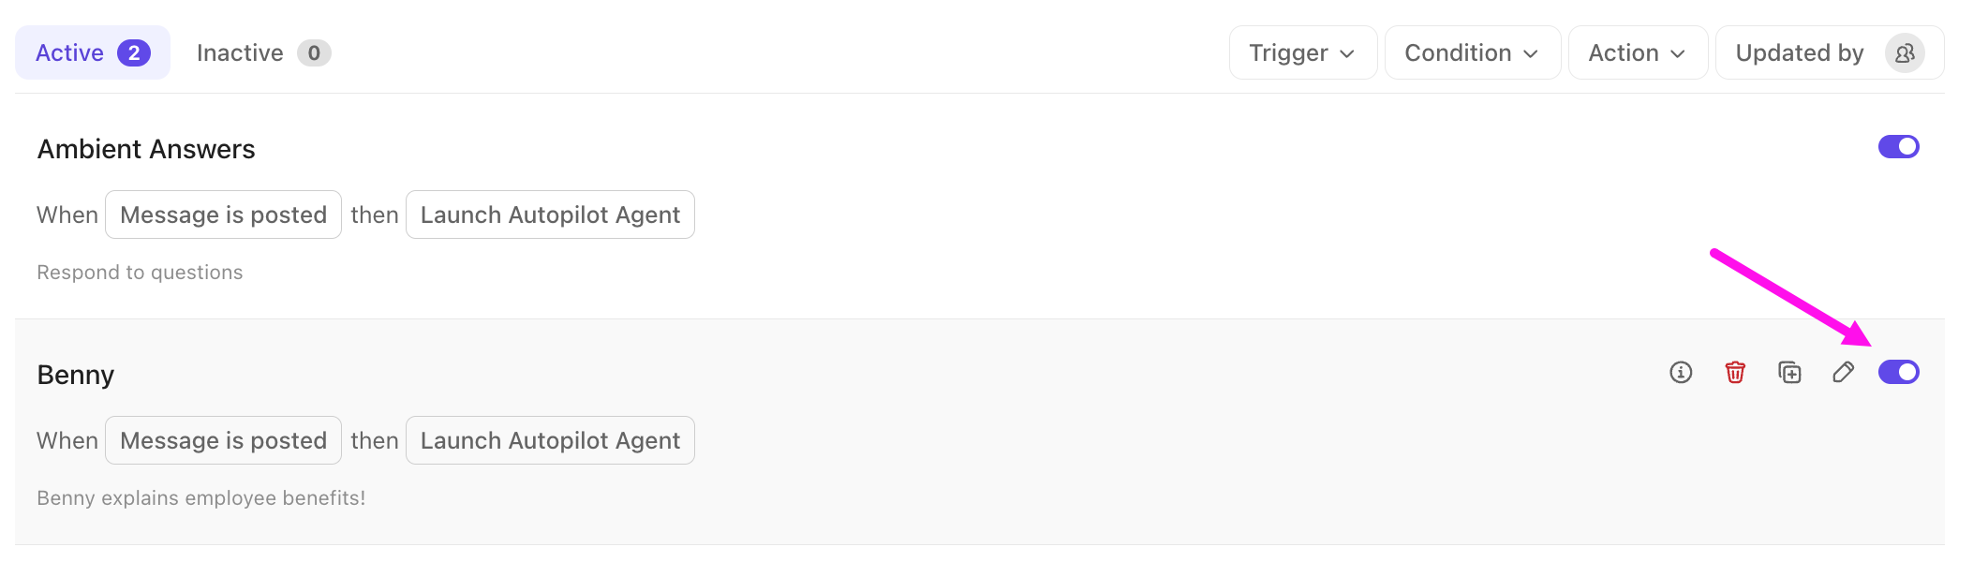Click Ambient Answers' "Message is posted" trigger
1988x562 pixels.
coord(223,215)
